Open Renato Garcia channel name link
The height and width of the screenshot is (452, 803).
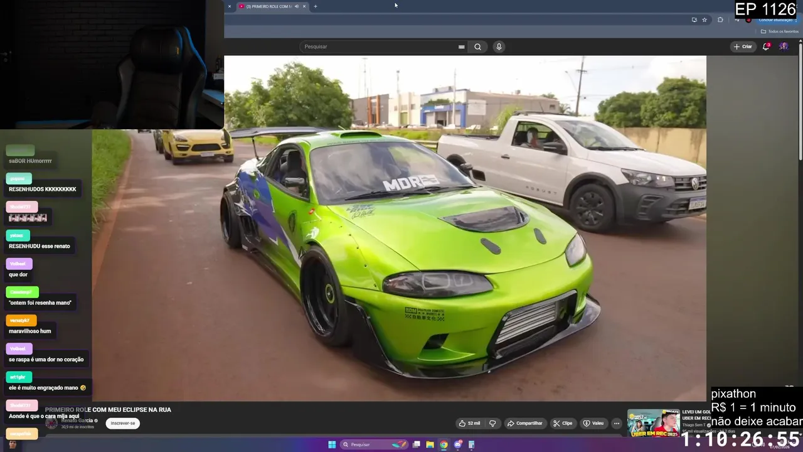pyautogui.click(x=77, y=421)
